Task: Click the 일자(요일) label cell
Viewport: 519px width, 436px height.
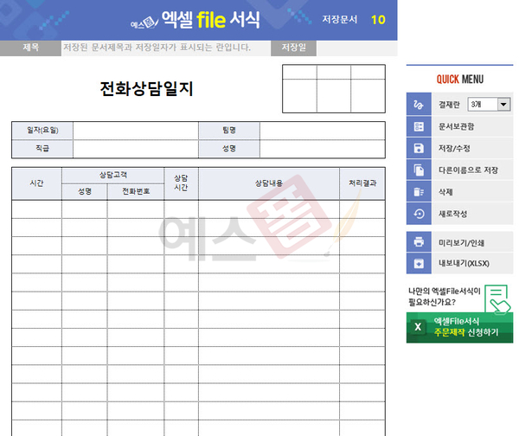Action: point(42,131)
